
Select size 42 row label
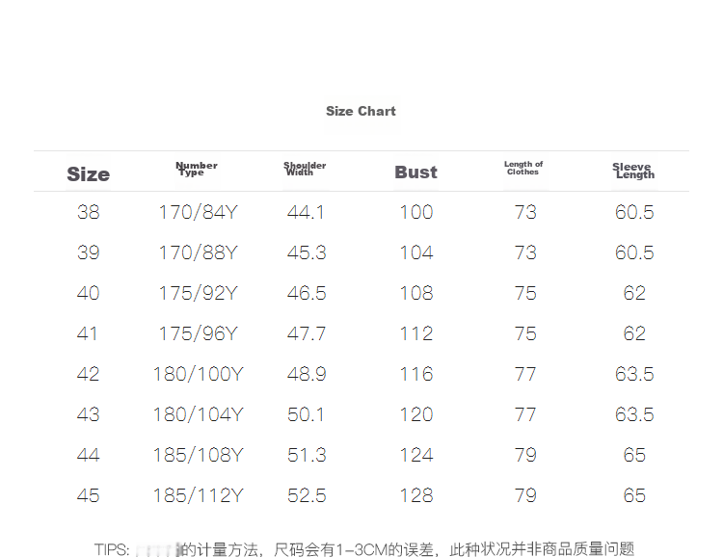pyautogui.click(x=88, y=374)
